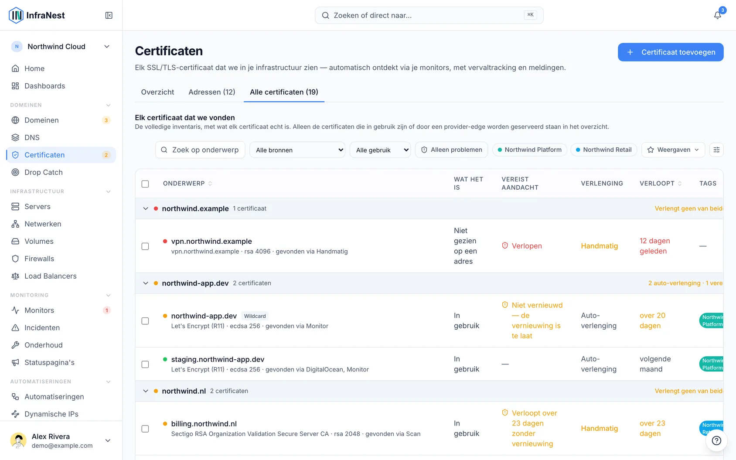
Task: Open the help question-mark button
Action: coord(716,440)
